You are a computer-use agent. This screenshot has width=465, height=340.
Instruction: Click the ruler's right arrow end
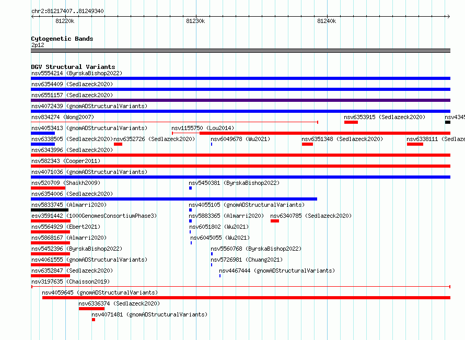[x=448, y=17]
